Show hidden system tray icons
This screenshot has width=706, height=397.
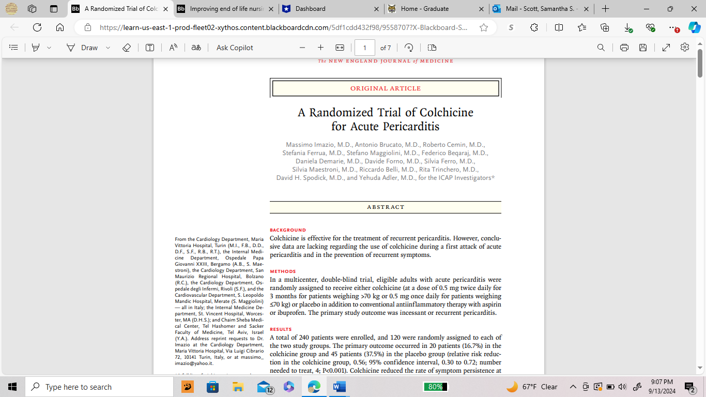tap(573, 387)
